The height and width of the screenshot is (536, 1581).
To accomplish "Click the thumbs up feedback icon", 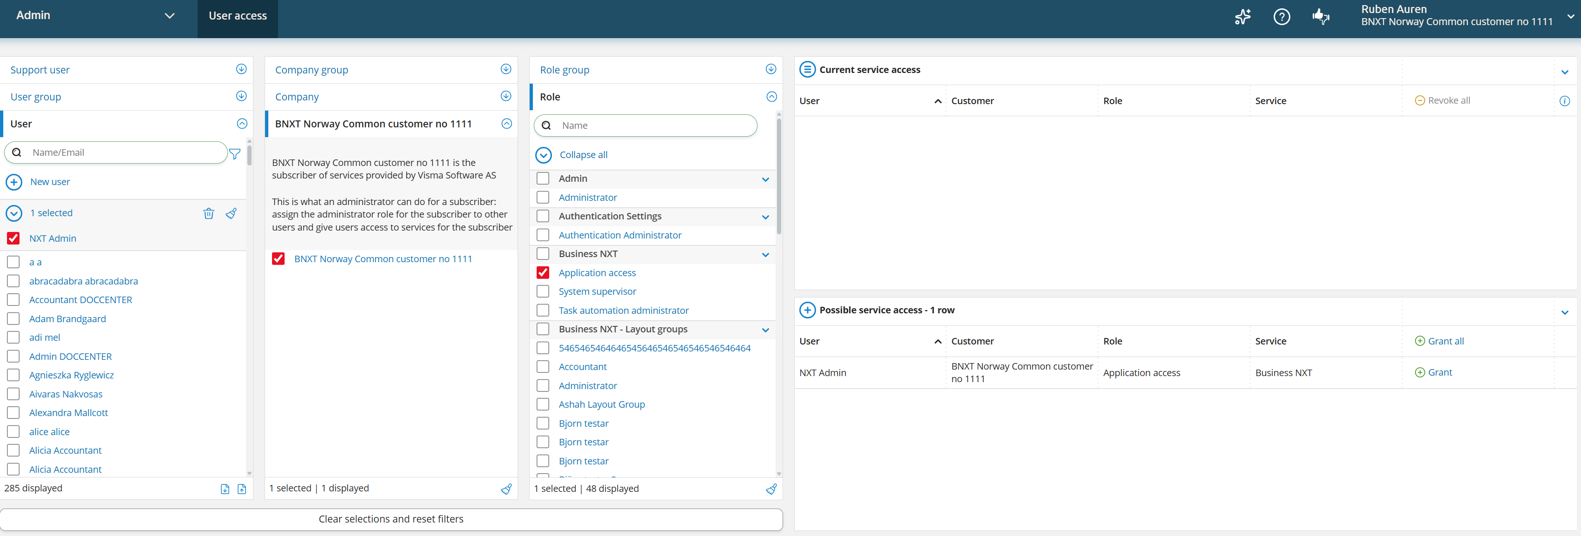I will 1320,17.
